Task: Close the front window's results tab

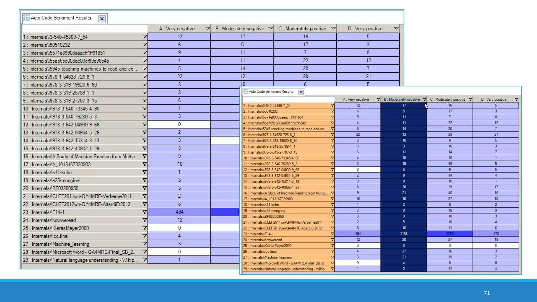Action: (301, 92)
